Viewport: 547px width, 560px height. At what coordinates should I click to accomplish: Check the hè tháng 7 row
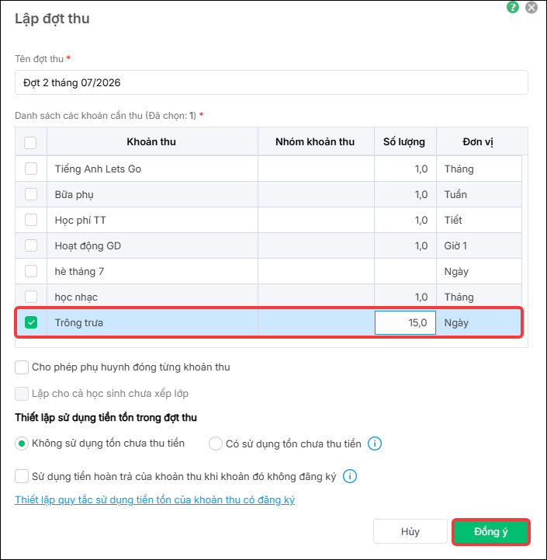[31, 271]
